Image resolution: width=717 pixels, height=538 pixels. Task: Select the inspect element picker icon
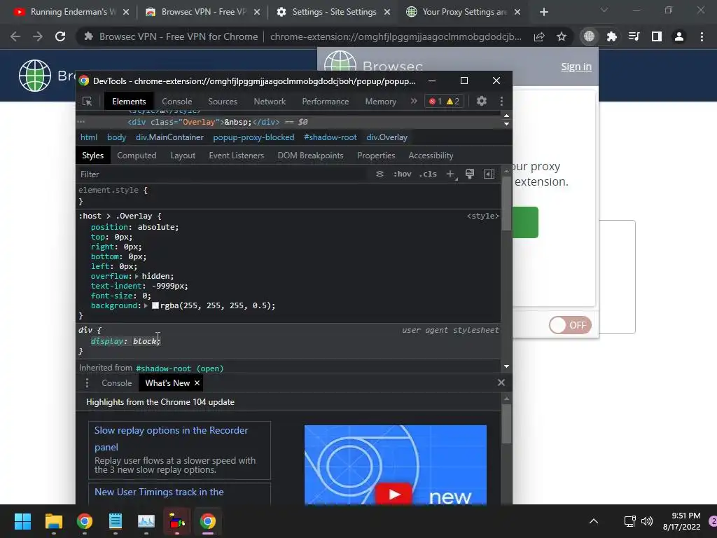[87, 101]
